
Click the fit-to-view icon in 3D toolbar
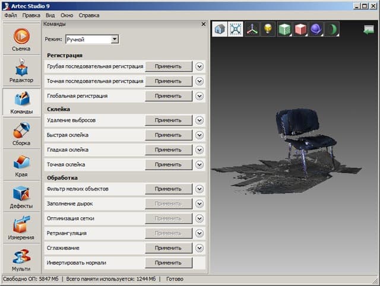pos(236,29)
